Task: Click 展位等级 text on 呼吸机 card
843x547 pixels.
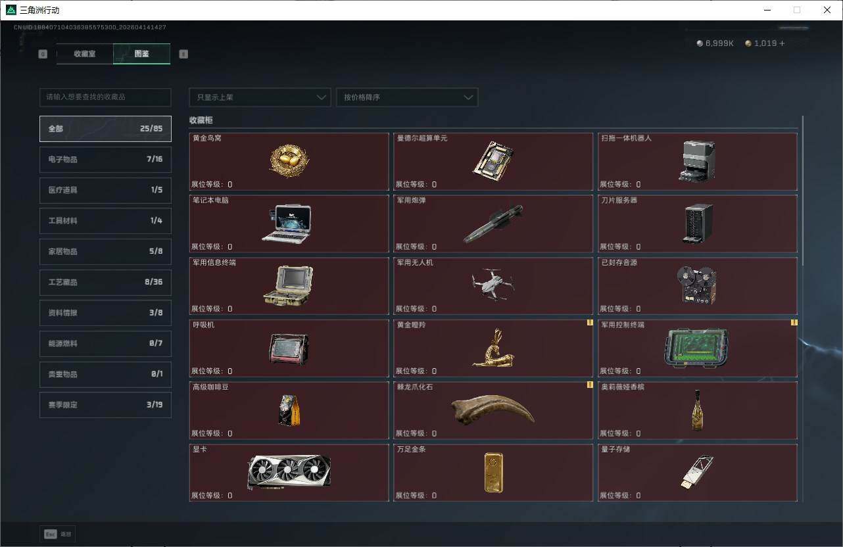Action: click(x=212, y=371)
